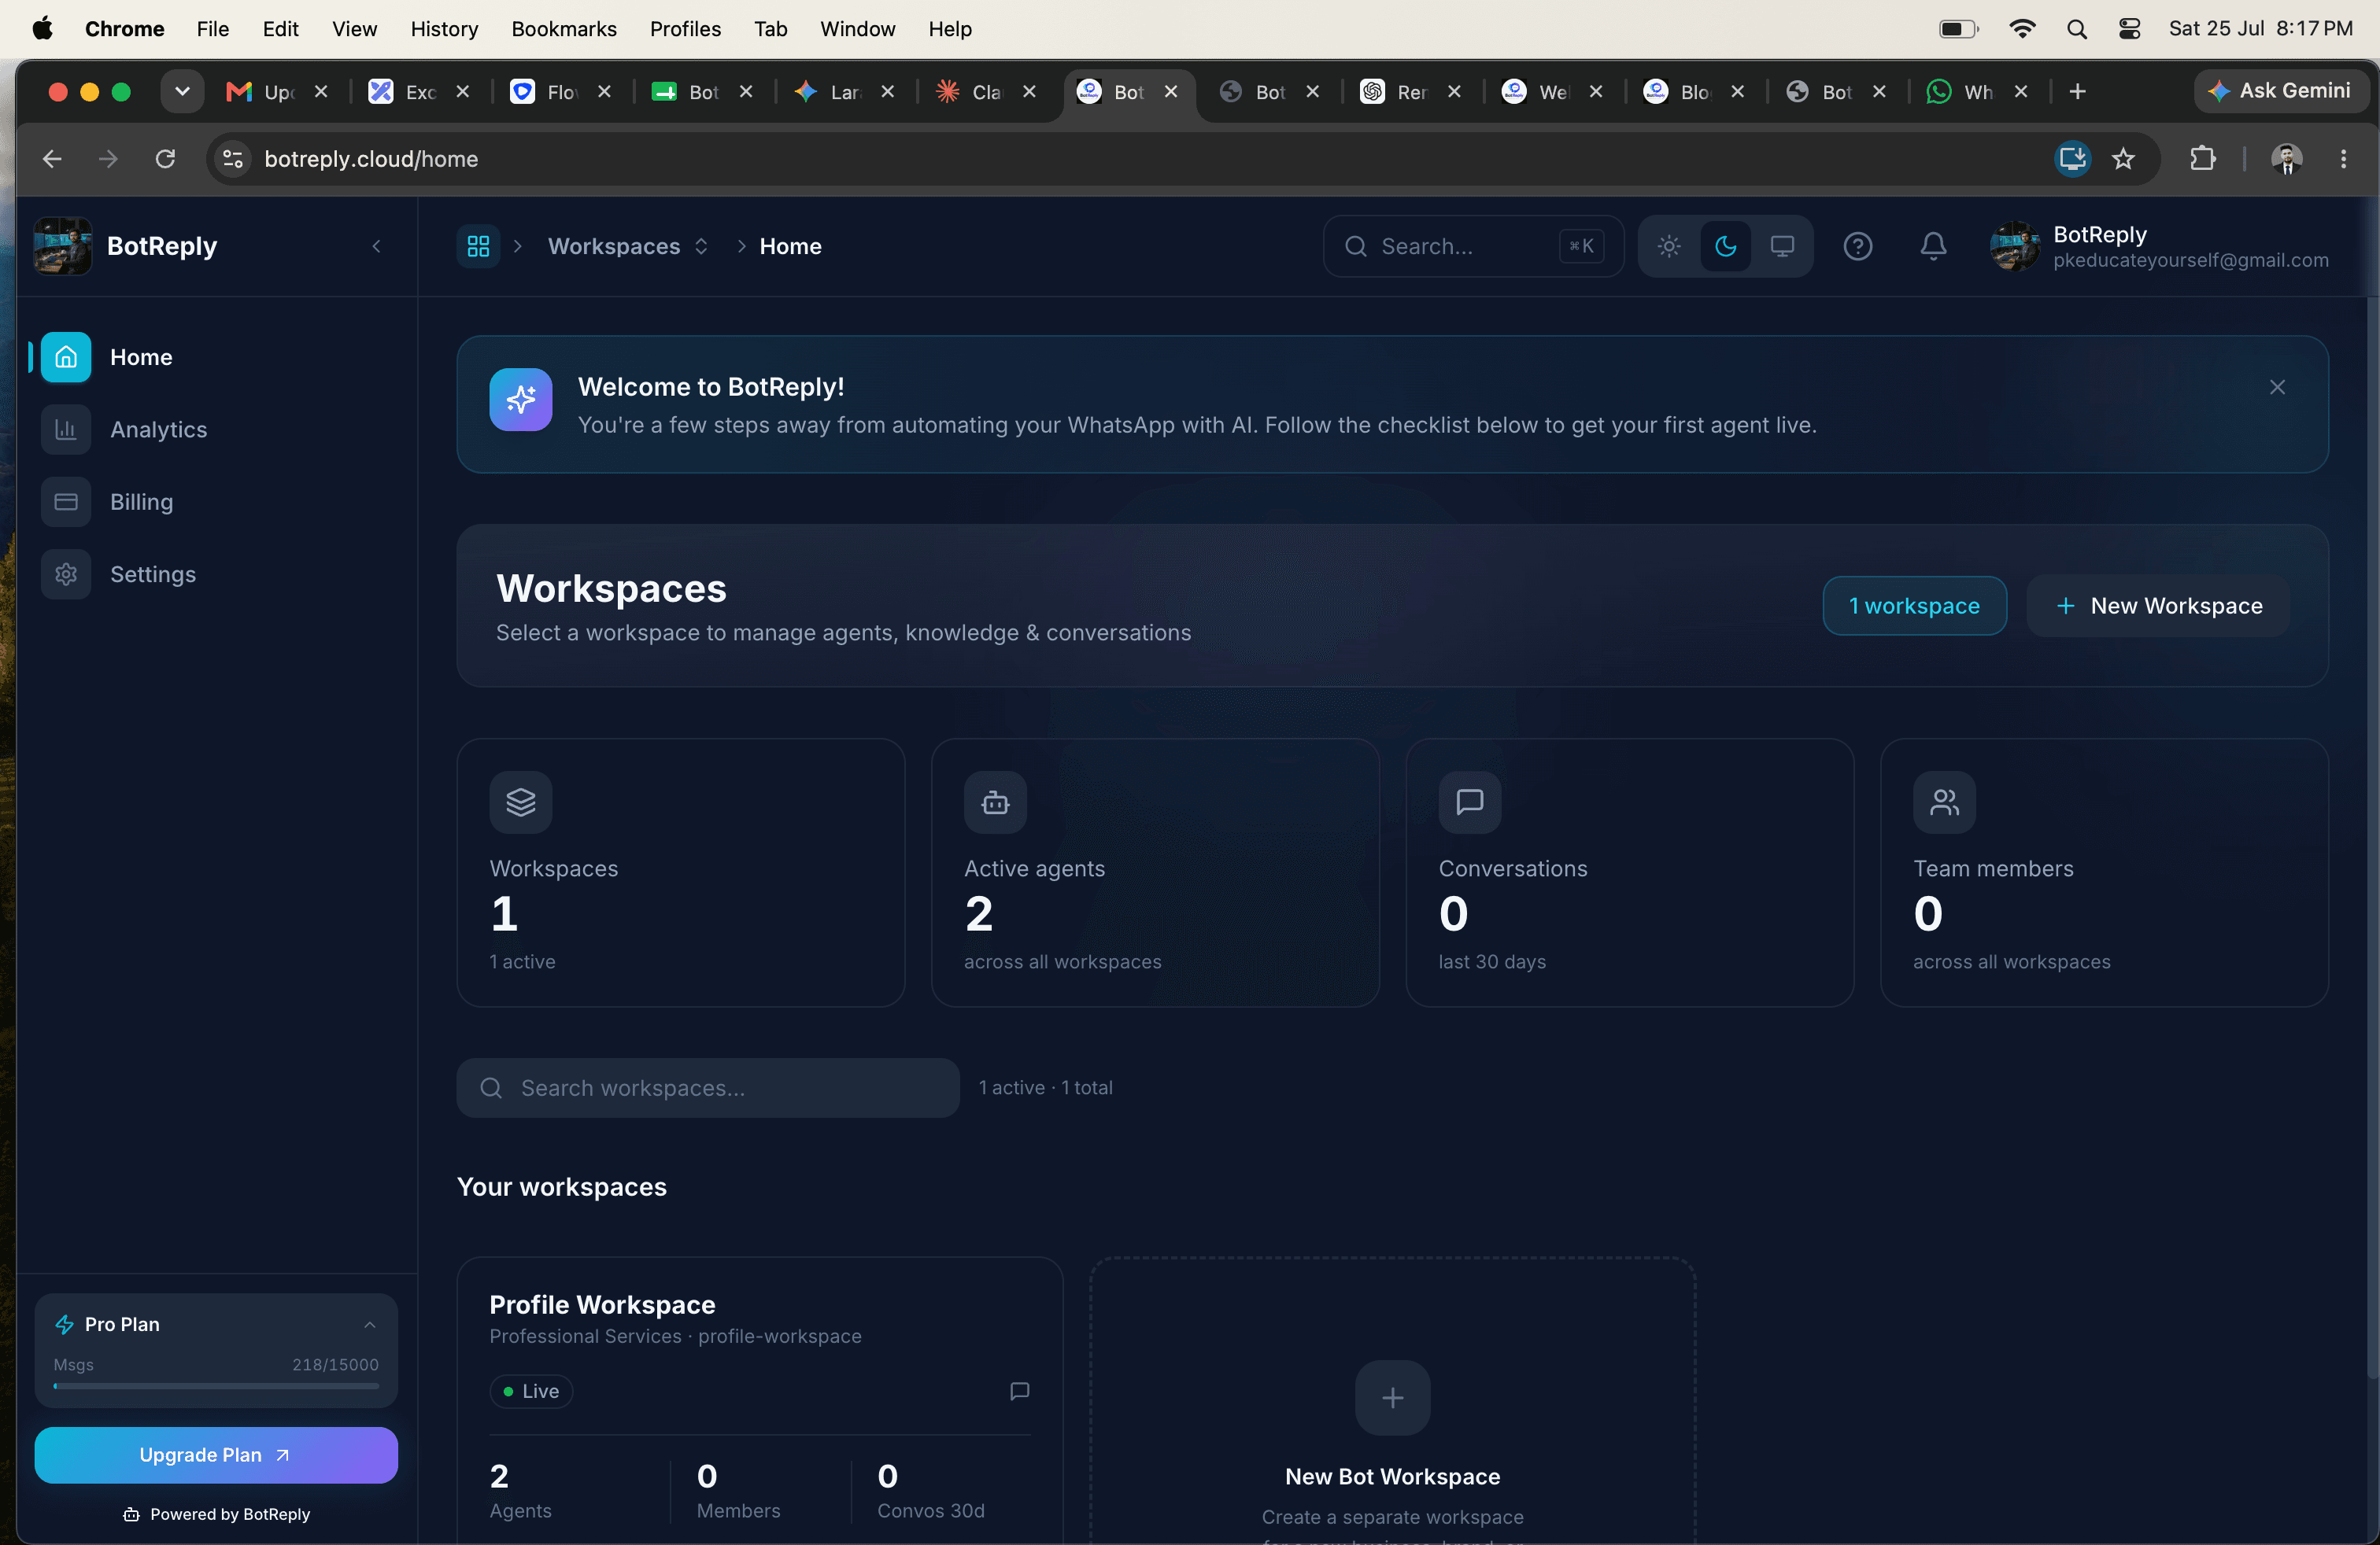Open a new Chrome tab
The height and width of the screenshot is (1545, 2380).
click(x=2077, y=92)
